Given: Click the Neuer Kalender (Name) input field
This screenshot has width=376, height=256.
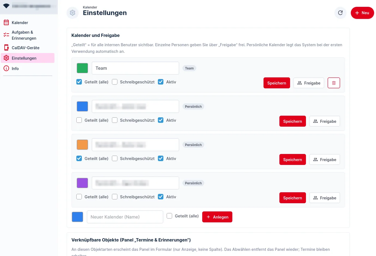Looking at the screenshot, I should (125, 217).
